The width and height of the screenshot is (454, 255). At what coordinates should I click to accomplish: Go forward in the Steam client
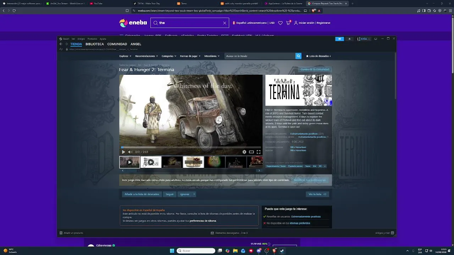(x=66, y=44)
